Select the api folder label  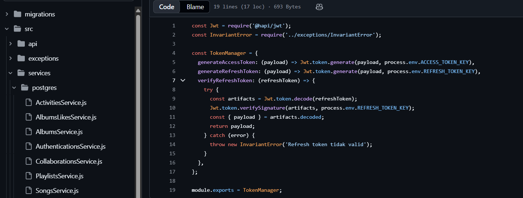click(33, 44)
